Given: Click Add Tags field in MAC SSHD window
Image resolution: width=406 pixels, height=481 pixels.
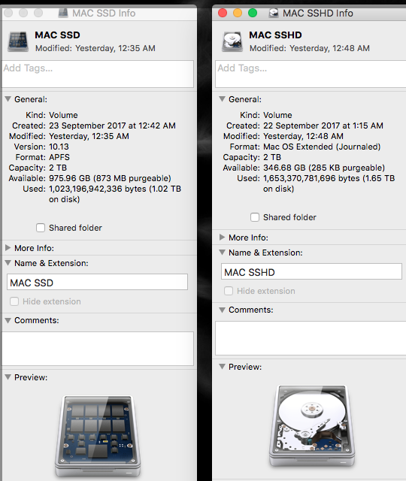Looking at the screenshot, I should pyautogui.click(x=311, y=74).
